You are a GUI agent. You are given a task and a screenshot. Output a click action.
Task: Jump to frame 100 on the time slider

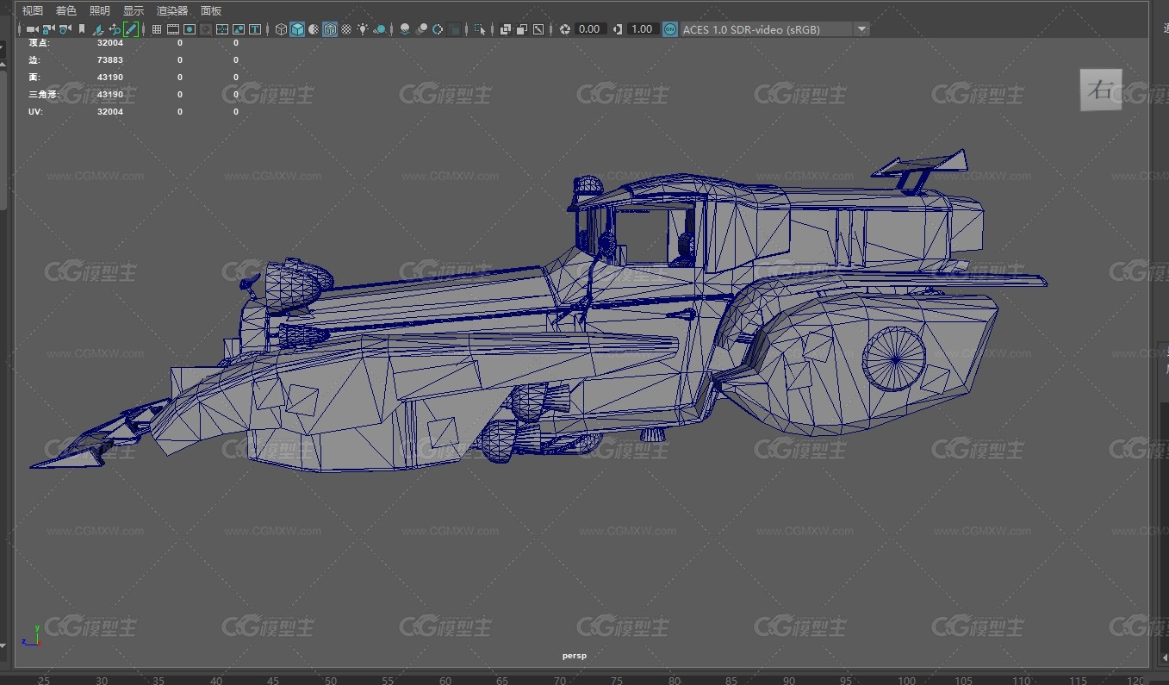tap(907, 680)
